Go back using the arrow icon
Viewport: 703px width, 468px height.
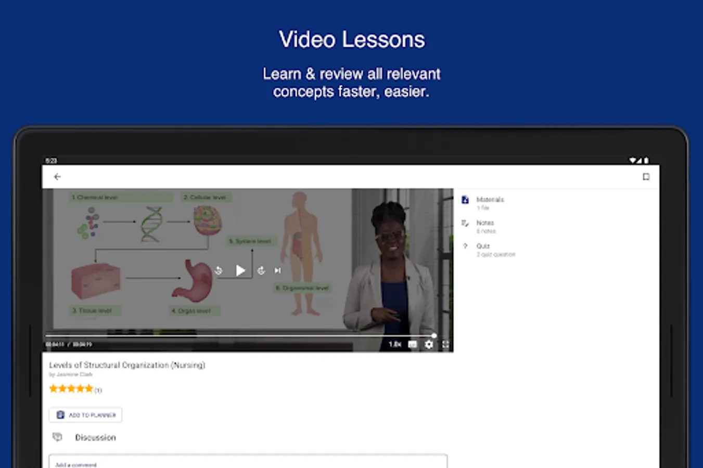click(57, 177)
